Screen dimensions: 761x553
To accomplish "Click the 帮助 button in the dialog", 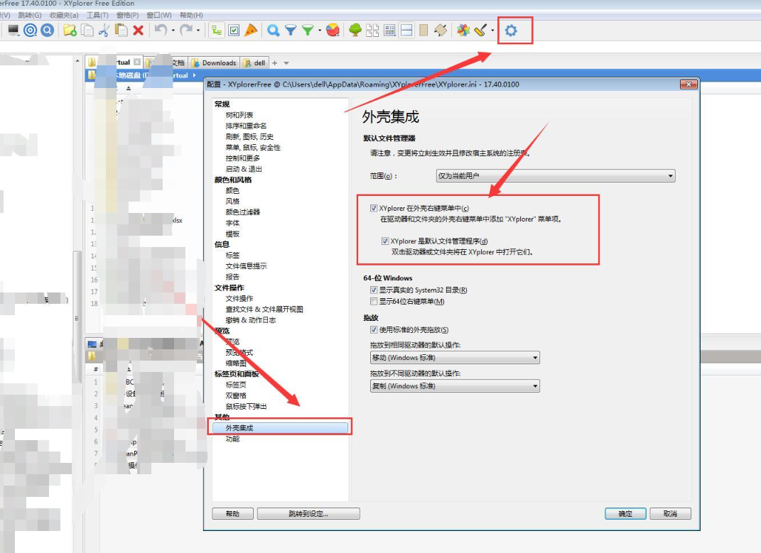I will point(232,514).
